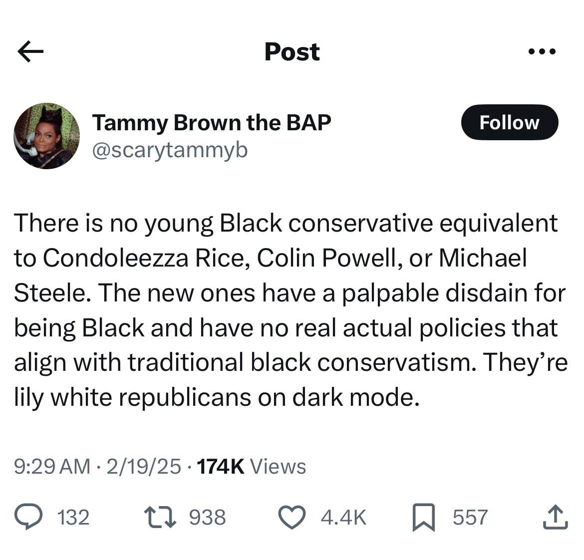Click the 4.4K likes count
The width and height of the screenshot is (584, 560).
coord(343,517)
